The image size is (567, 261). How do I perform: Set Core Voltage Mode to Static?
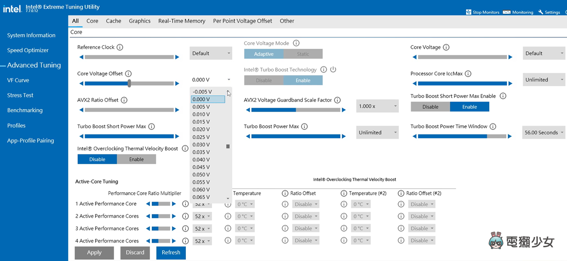[x=303, y=54]
